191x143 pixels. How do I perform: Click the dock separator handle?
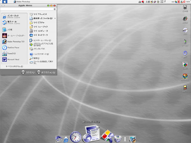click(x=125, y=139)
